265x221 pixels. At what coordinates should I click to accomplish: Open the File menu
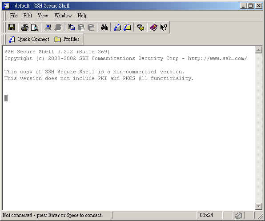pyautogui.click(x=13, y=16)
